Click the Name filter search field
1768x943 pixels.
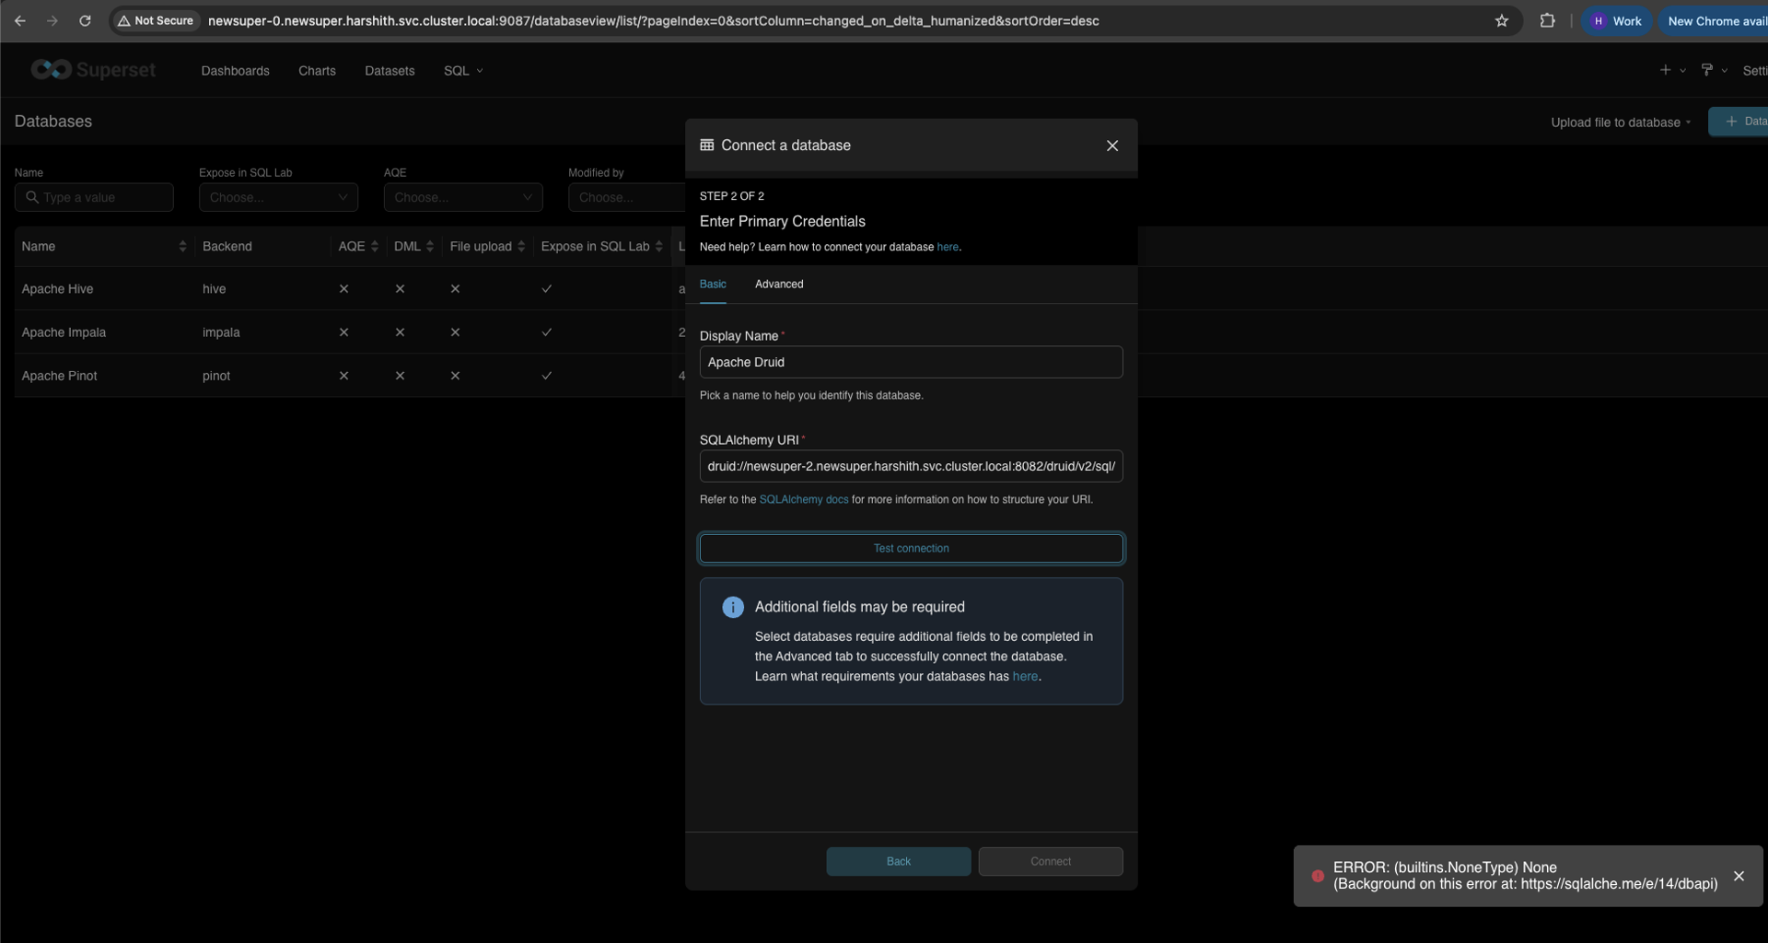click(94, 197)
